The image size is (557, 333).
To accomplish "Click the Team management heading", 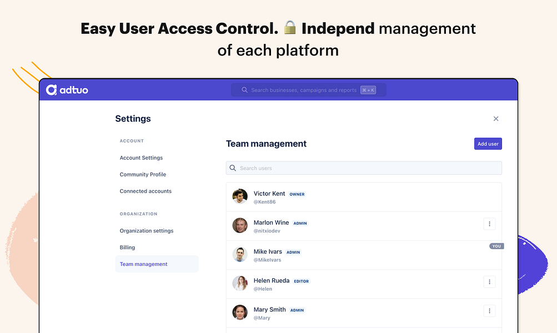I will tap(266, 144).
